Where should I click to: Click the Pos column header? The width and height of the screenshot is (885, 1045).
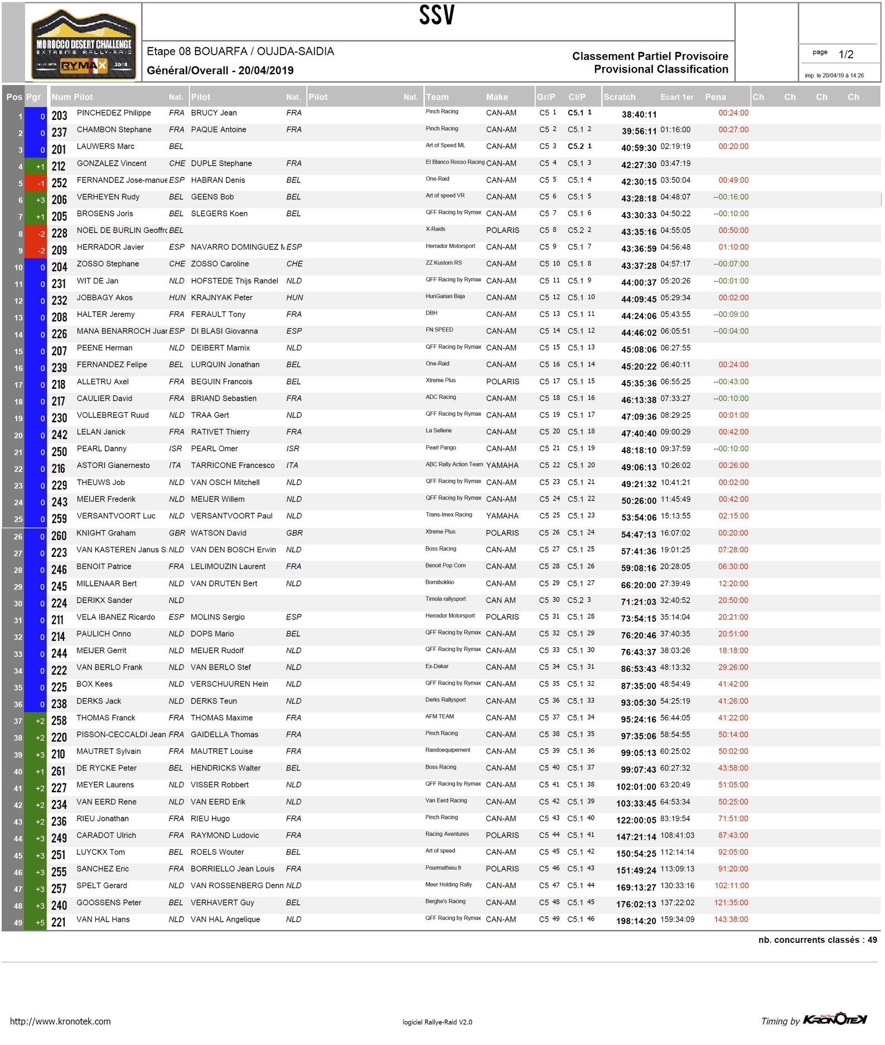[14, 97]
